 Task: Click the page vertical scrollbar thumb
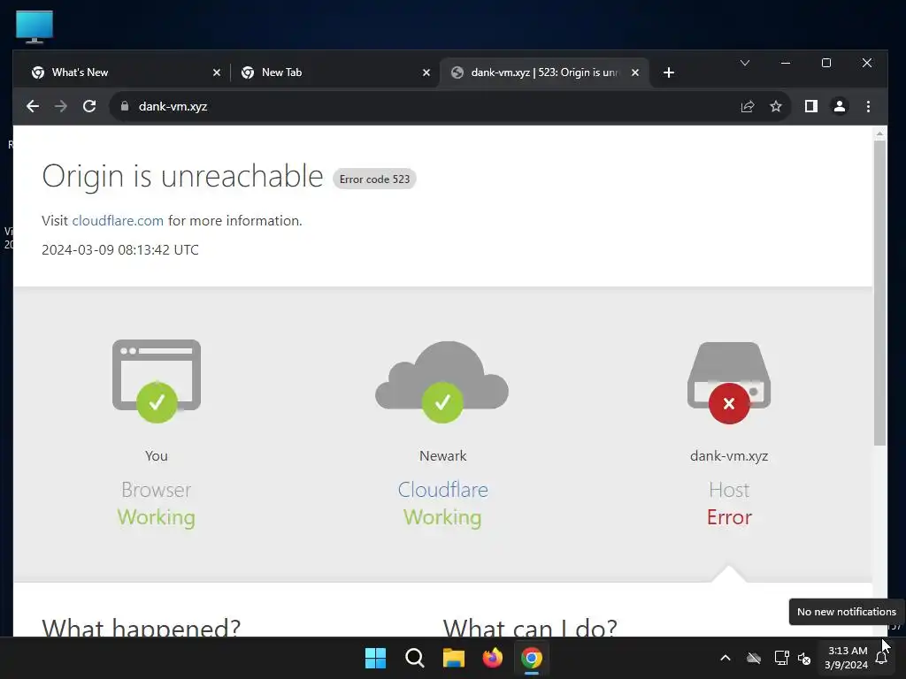[879, 293]
